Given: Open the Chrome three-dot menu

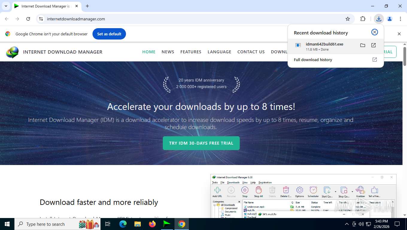Looking at the screenshot, I should [x=400, y=19].
